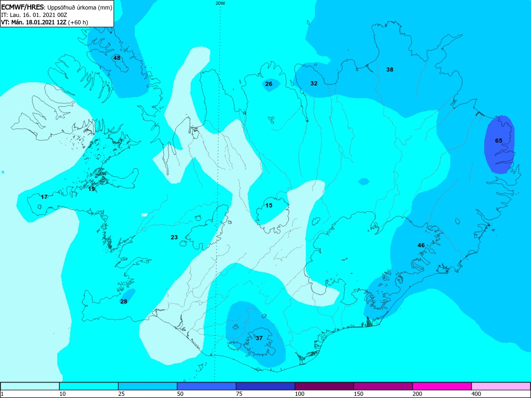Viewport: 531px width, 398px height.
Task: Click the 23 mm precipitation label
Action: (174, 238)
